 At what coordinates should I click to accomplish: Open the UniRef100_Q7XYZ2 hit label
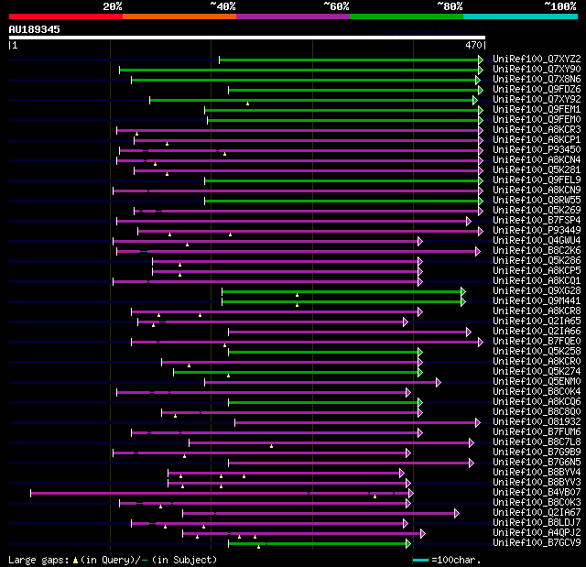point(537,59)
